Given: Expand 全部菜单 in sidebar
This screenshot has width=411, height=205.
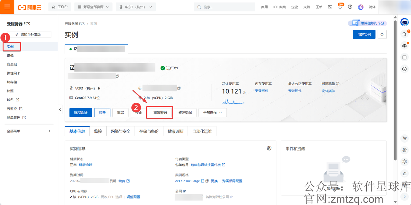Looking at the screenshot, I should pos(29,131).
